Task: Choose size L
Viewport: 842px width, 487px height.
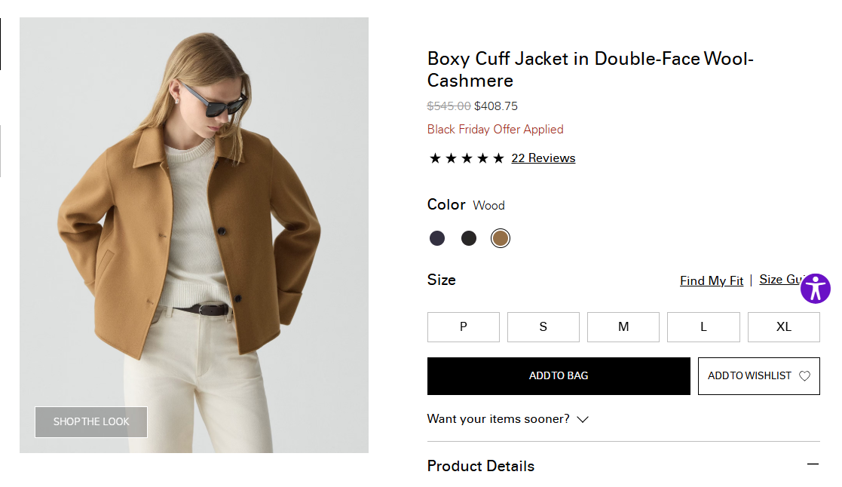Action: 703,327
